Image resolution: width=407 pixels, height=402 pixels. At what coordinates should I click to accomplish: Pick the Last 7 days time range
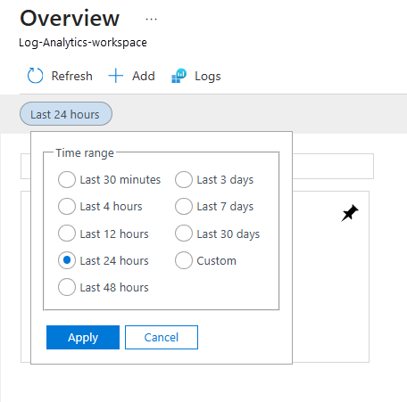pyautogui.click(x=184, y=206)
